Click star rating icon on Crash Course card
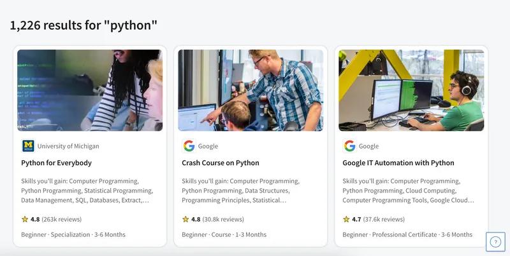This screenshot has width=510, height=256. pyautogui.click(x=186, y=219)
